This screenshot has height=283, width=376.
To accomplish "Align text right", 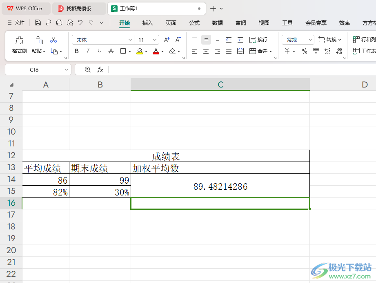I will point(218,51).
